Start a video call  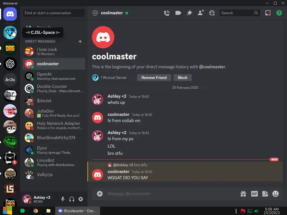point(178,13)
